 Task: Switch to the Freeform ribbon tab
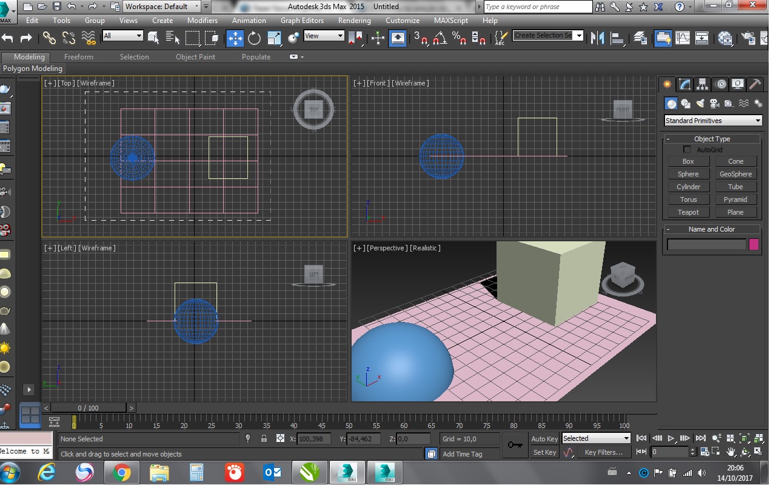point(79,57)
